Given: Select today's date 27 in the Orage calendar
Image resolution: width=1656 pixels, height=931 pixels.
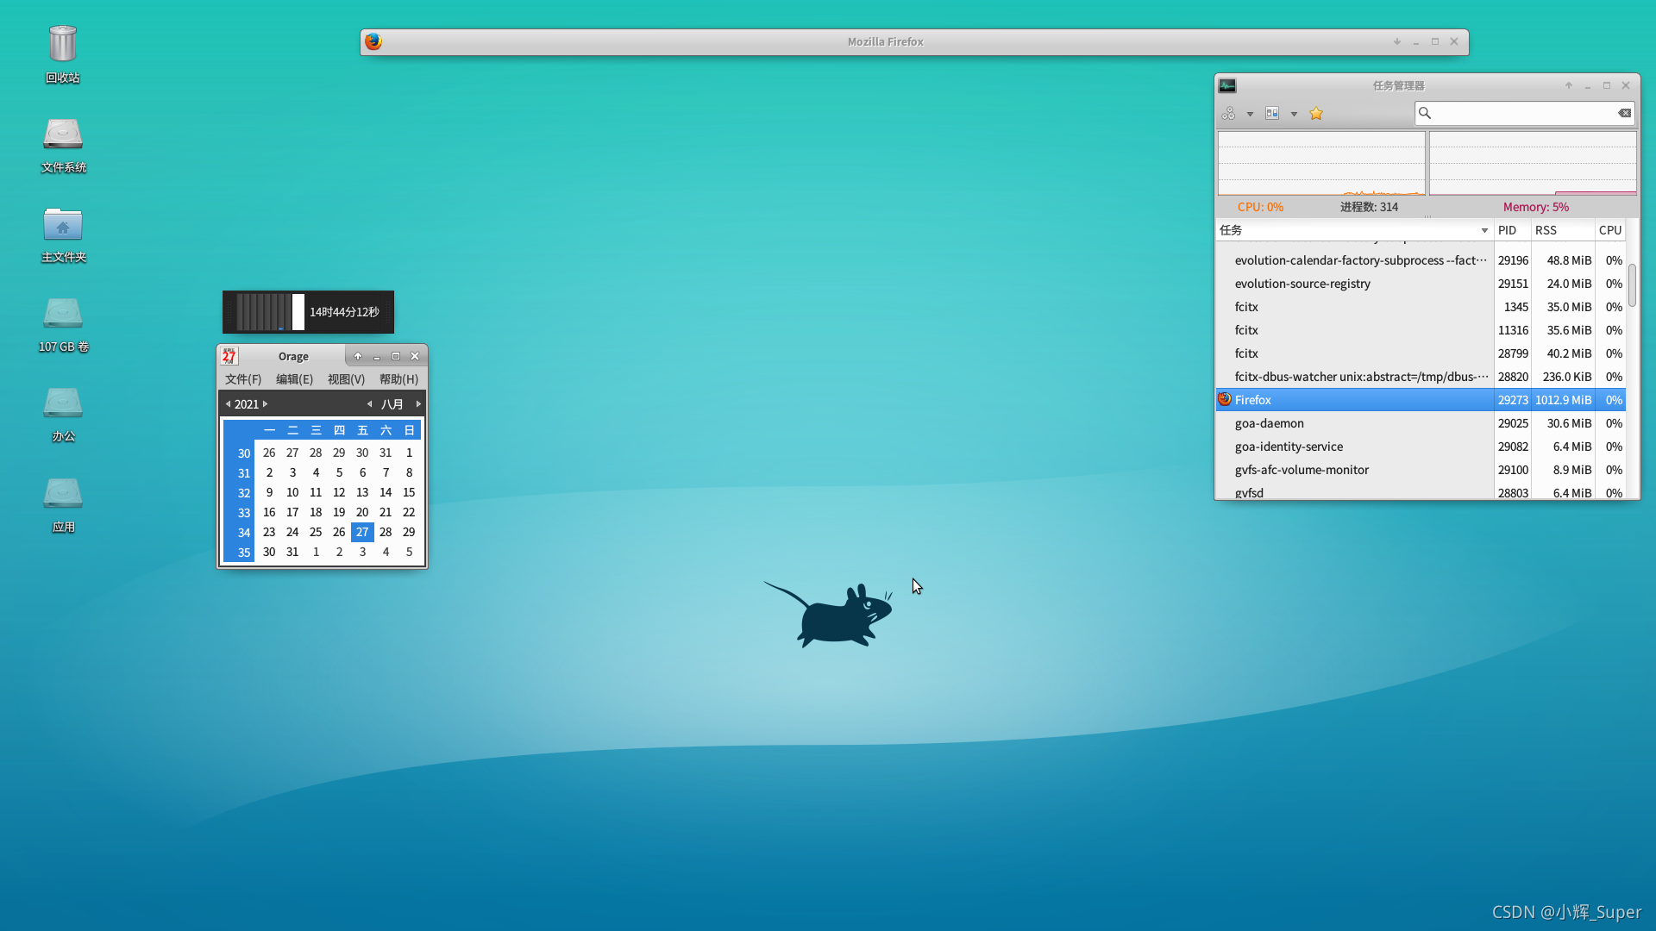Looking at the screenshot, I should pyautogui.click(x=362, y=532).
